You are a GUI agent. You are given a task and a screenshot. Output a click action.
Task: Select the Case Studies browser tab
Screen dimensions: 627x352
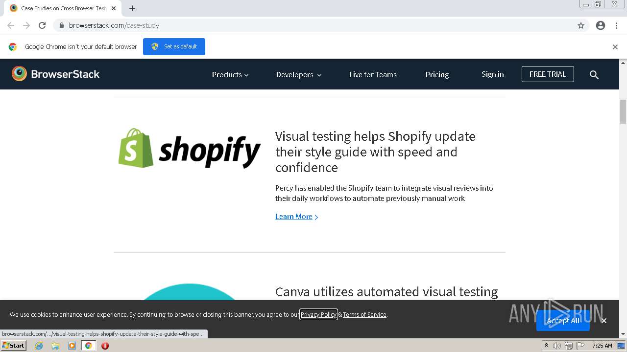(63, 8)
